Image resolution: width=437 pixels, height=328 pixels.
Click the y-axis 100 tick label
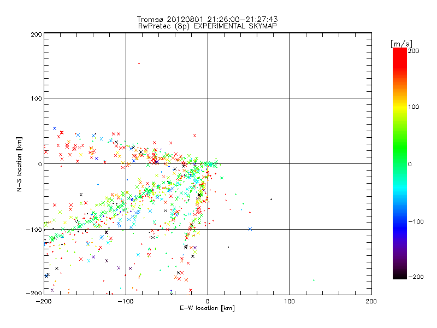36,98
